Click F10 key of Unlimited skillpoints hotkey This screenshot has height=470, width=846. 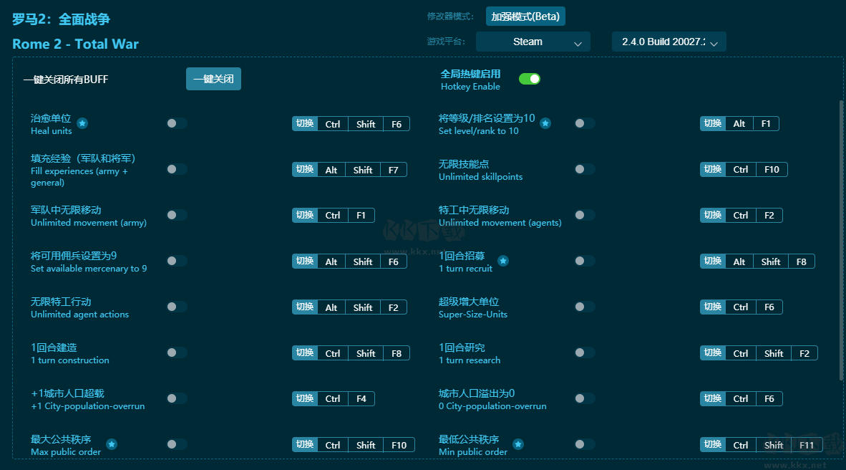(x=772, y=170)
